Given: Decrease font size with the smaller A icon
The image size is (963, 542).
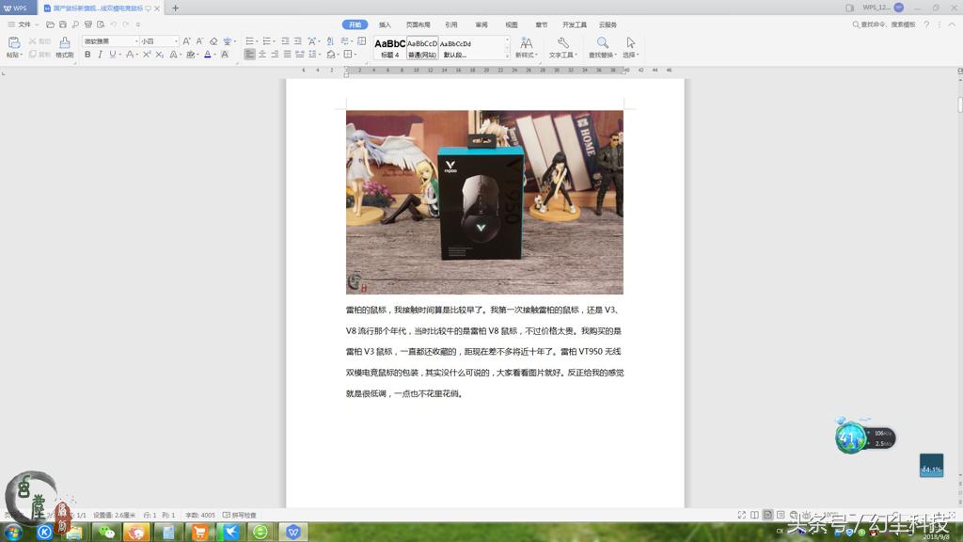Looking at the screenshot, I should (x=199, y=41).
